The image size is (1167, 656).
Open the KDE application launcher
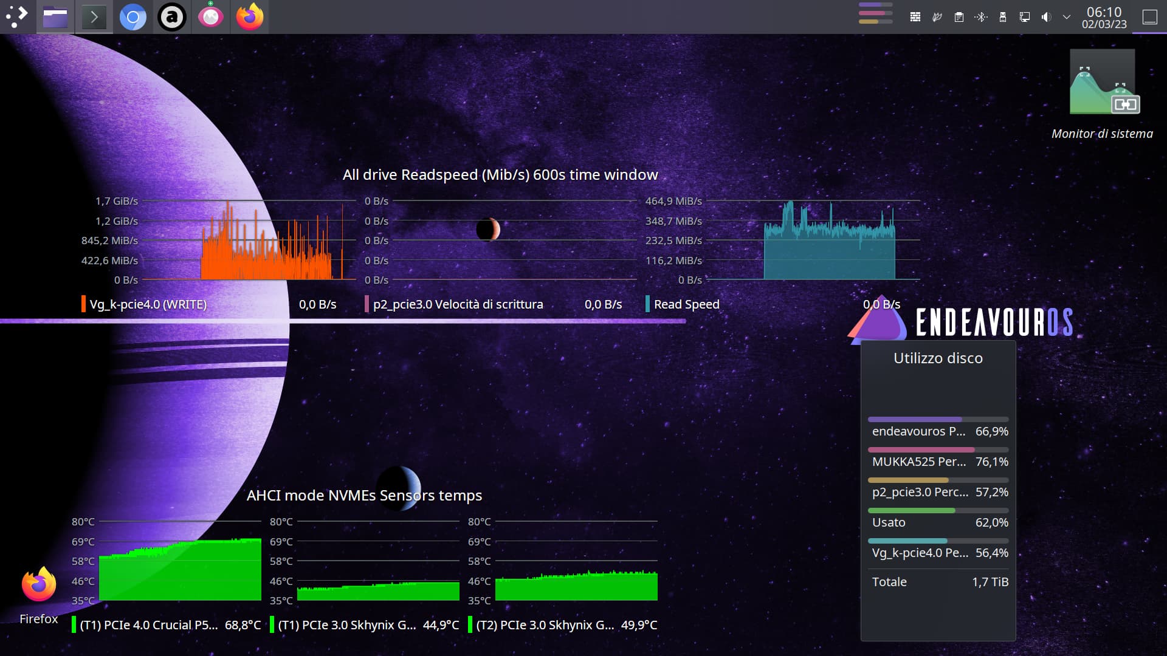click(17, 16)
